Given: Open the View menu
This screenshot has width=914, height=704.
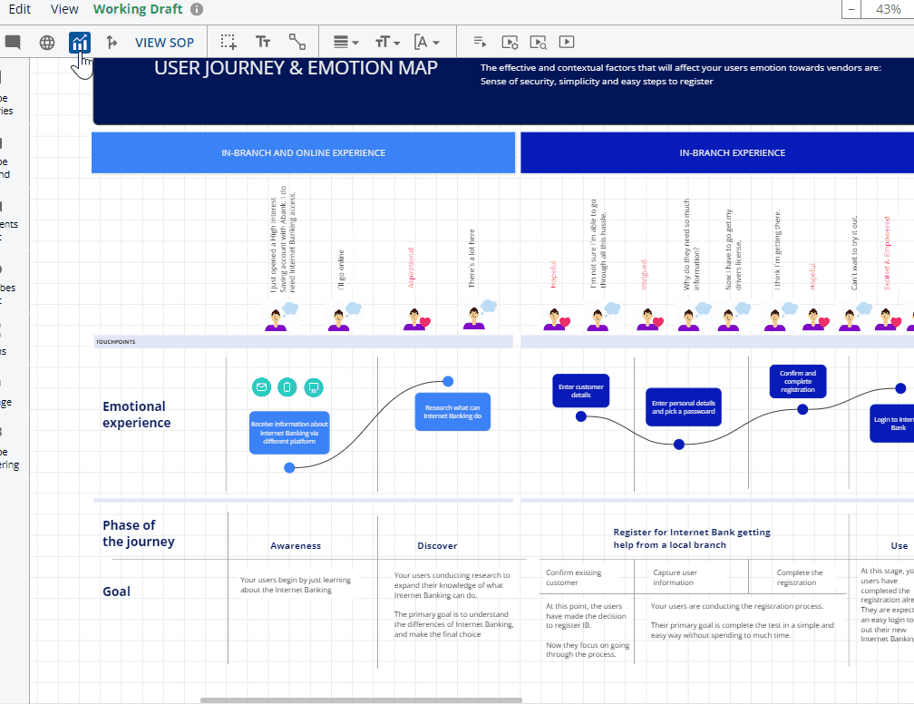Looking at the screenshot, I should pos(63,9).
